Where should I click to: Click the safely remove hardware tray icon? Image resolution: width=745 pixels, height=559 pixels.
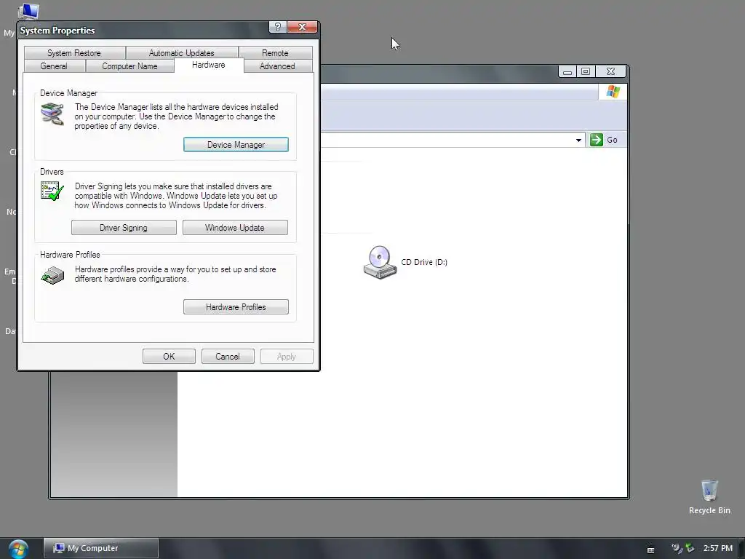click(x=690, y=548)
